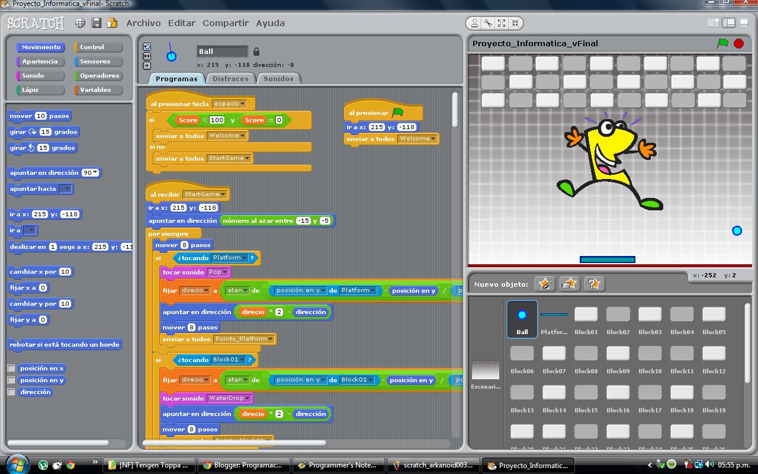Select the scissors delete tool
The width and height of the screenshot is (758, 474).
(487, 24)
